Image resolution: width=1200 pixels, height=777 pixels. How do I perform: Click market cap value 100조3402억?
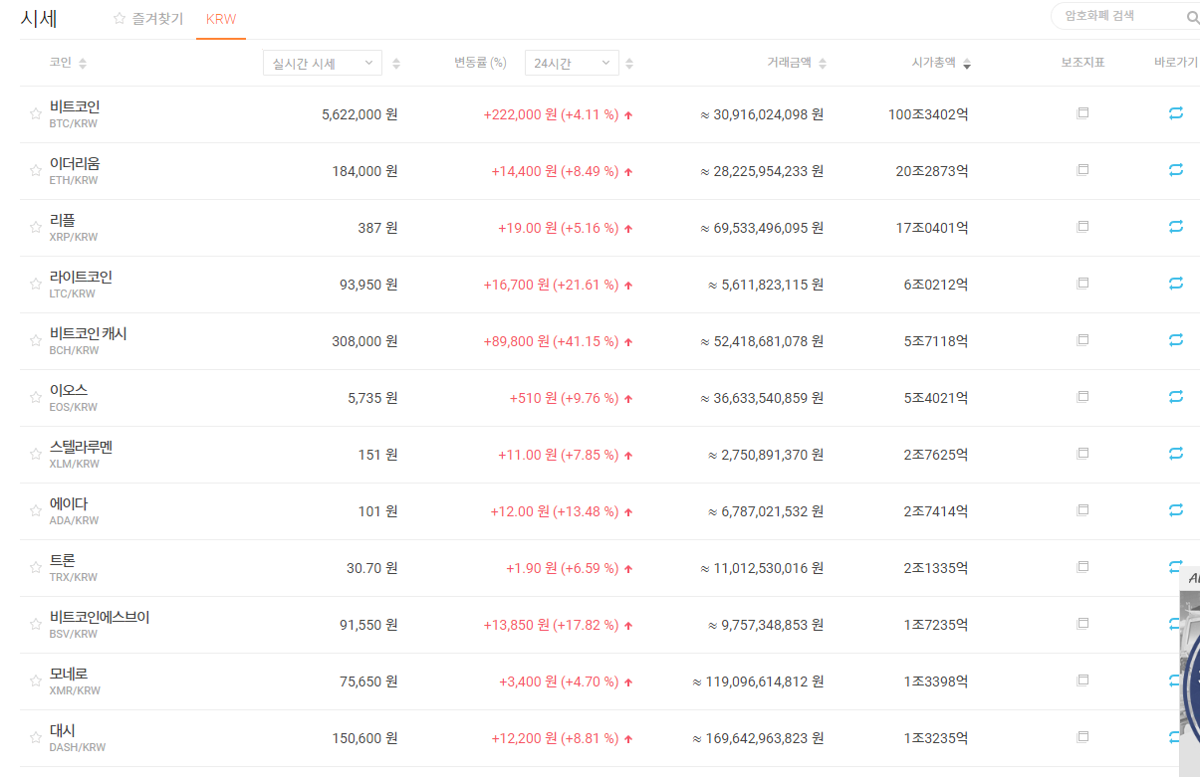[928, 114]
